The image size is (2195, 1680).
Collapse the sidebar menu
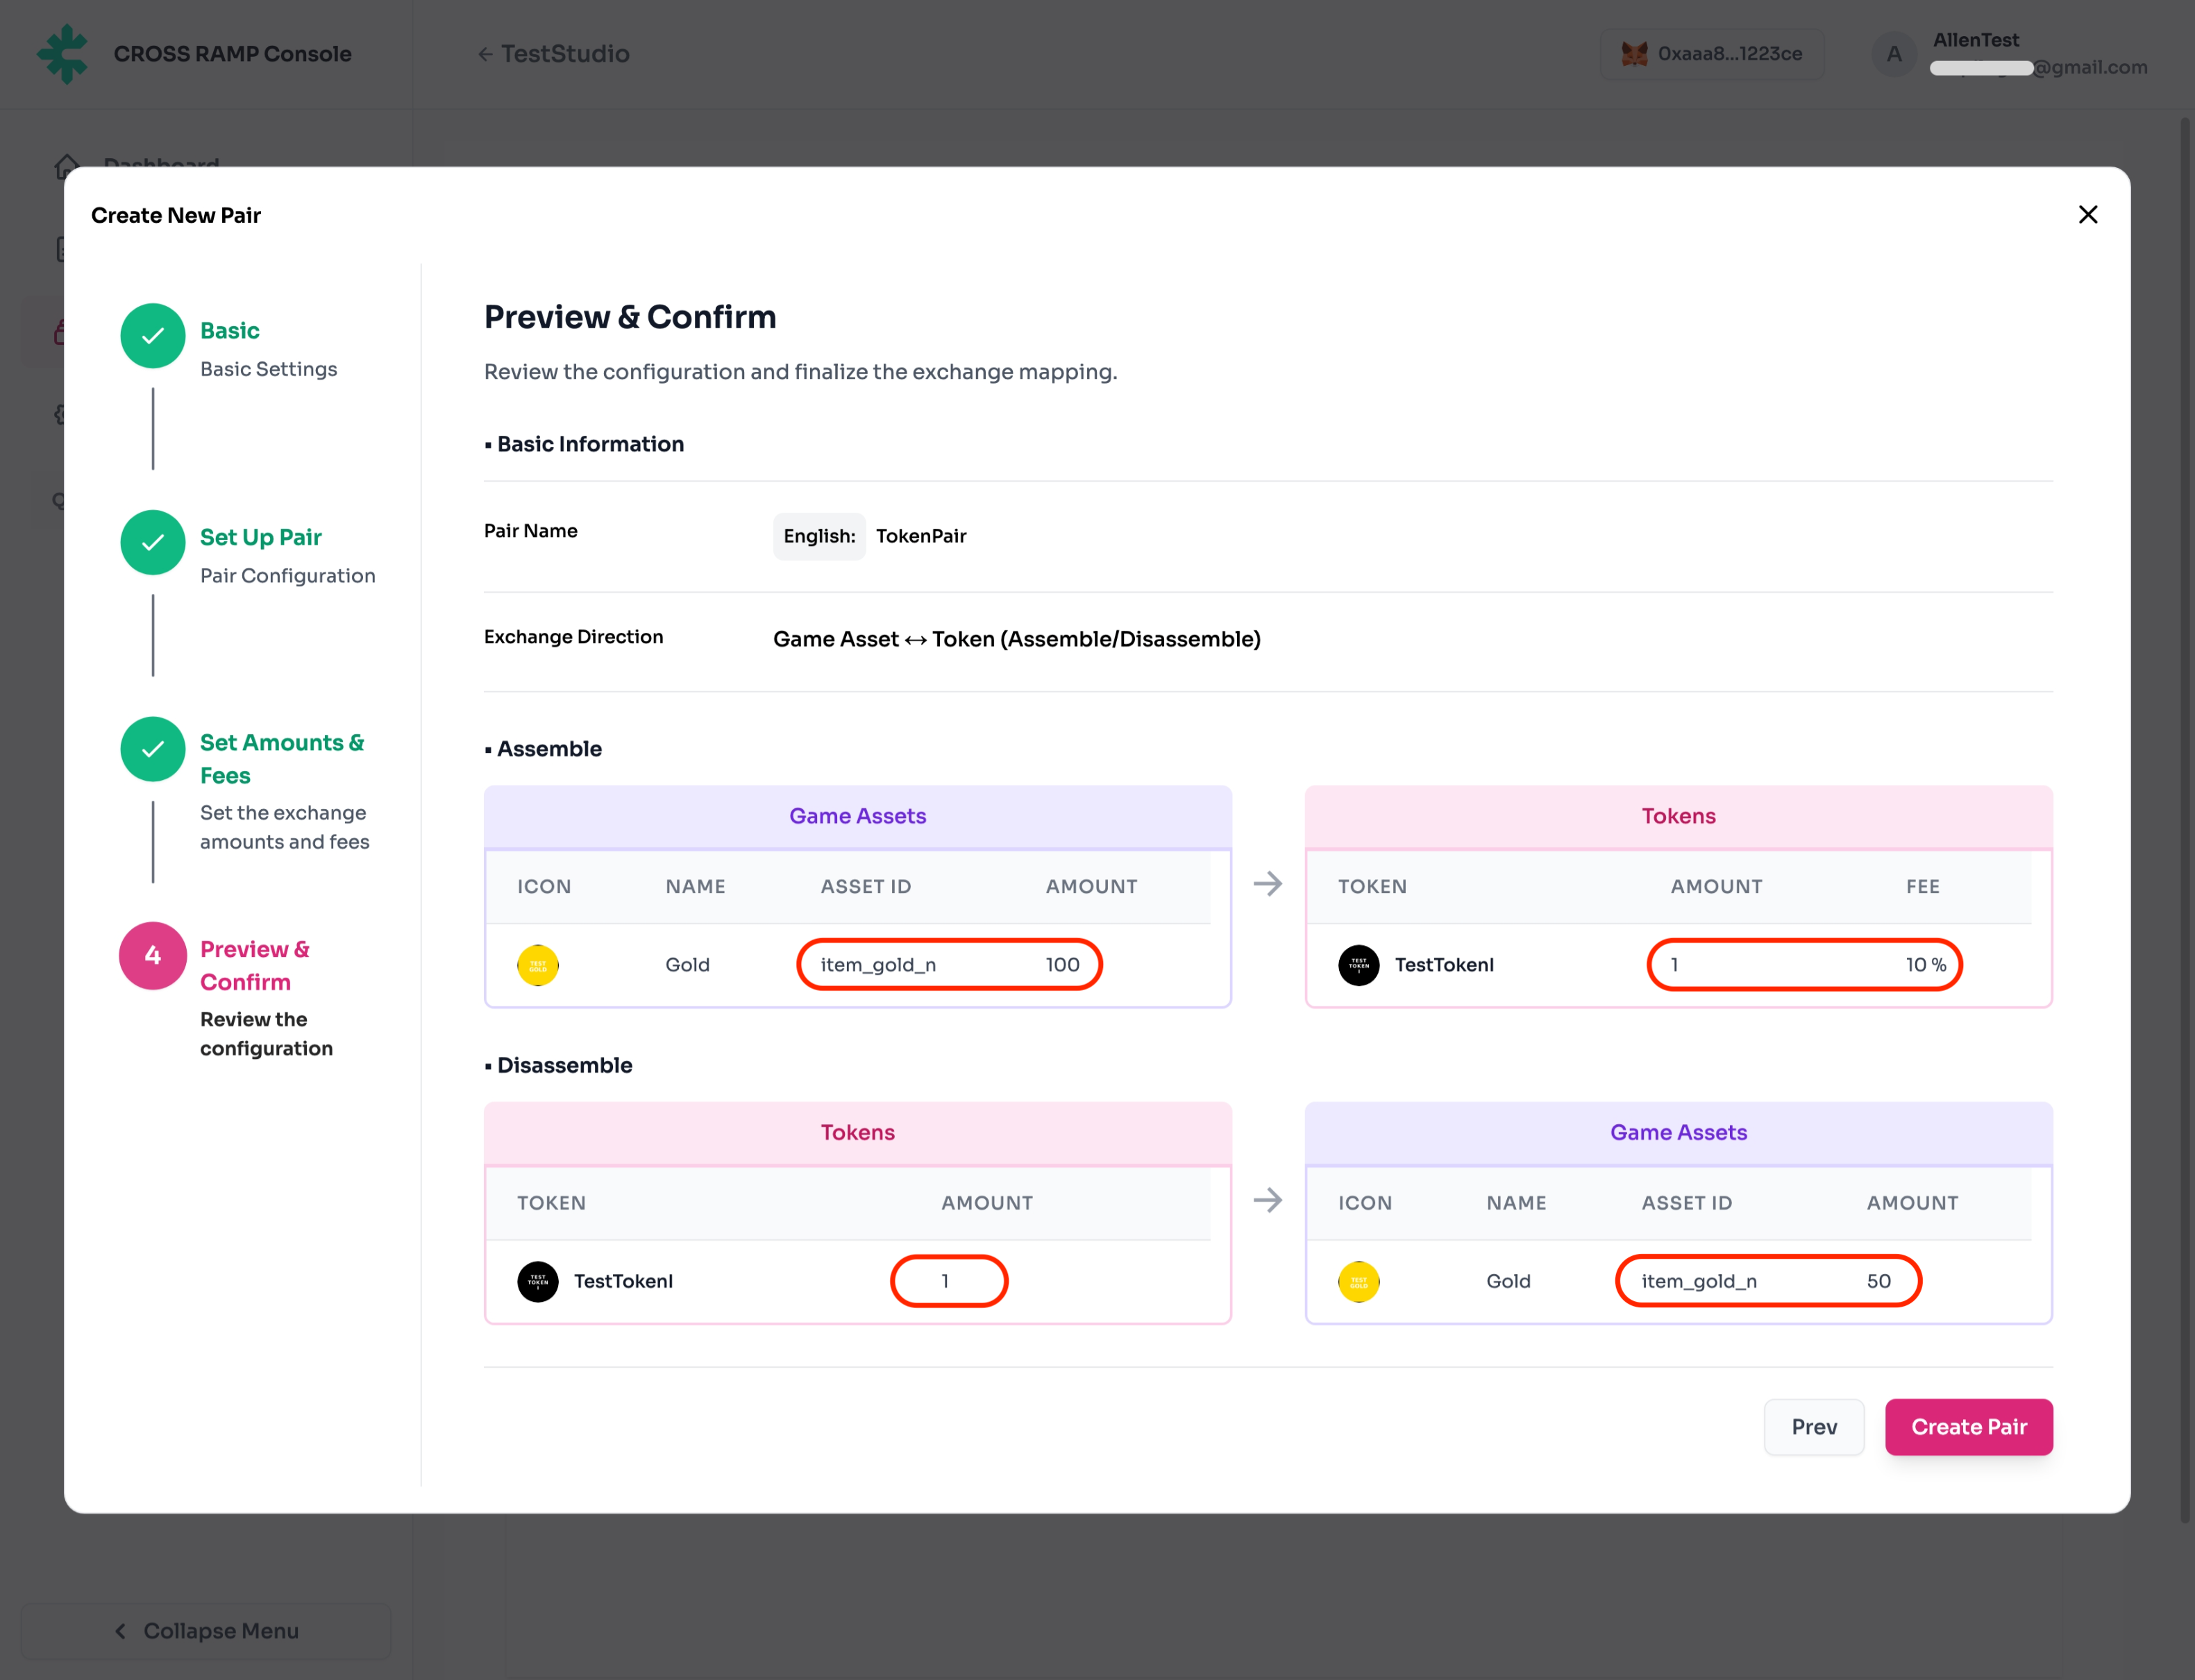point(205,1631)
